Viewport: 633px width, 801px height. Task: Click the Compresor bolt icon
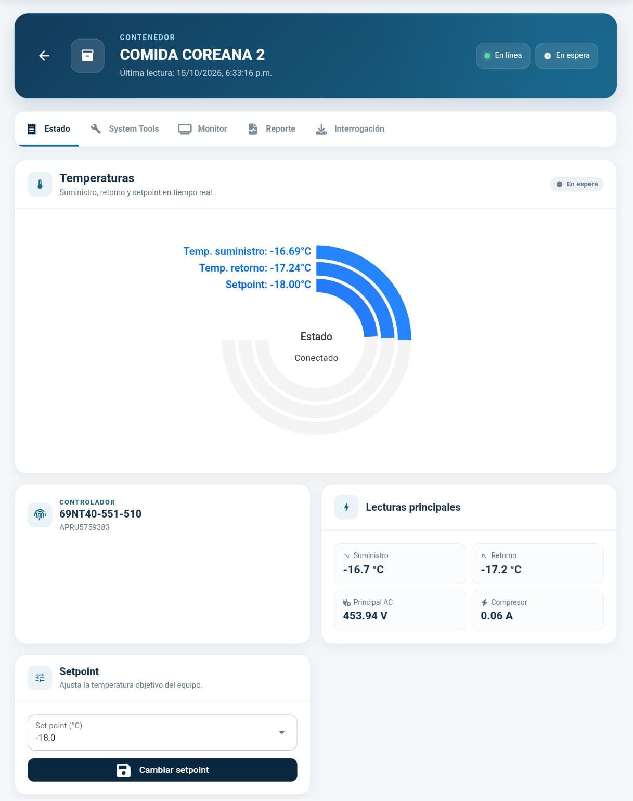[484, 603]
